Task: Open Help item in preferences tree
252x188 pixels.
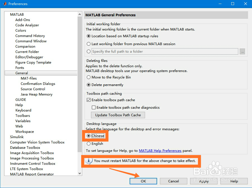Action: click(x=19, y=105)
